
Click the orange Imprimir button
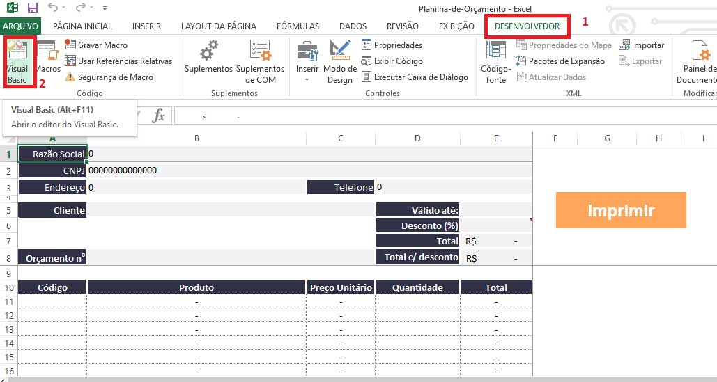(621, 211)
